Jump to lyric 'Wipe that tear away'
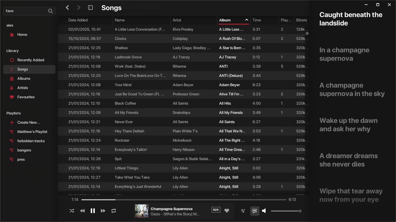 pos(351,195)
